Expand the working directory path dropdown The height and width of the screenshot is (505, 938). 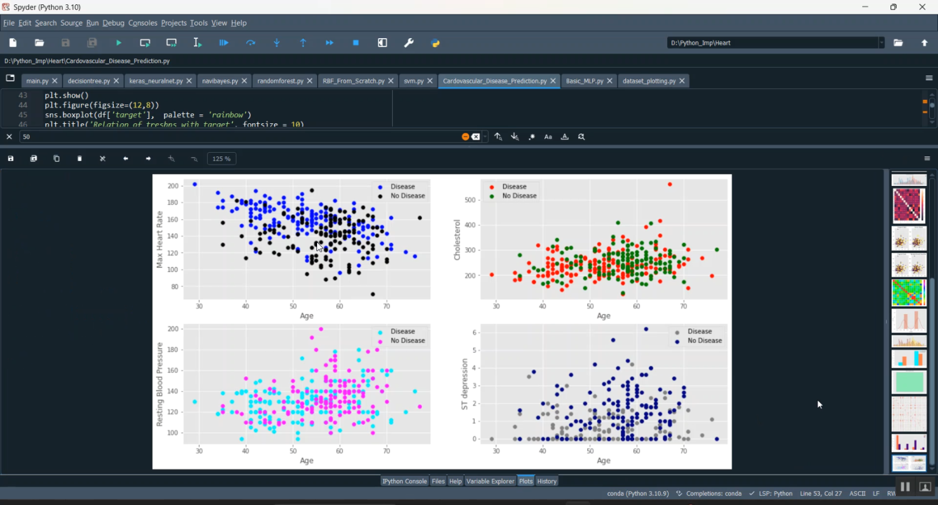point(882,43)
